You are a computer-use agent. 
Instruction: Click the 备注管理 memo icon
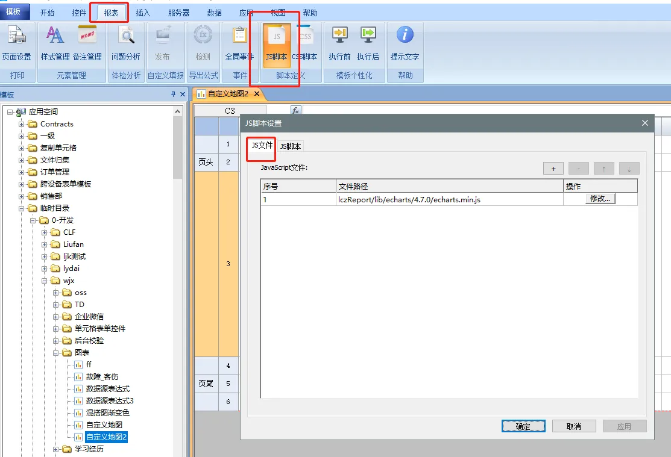(87, 43)
